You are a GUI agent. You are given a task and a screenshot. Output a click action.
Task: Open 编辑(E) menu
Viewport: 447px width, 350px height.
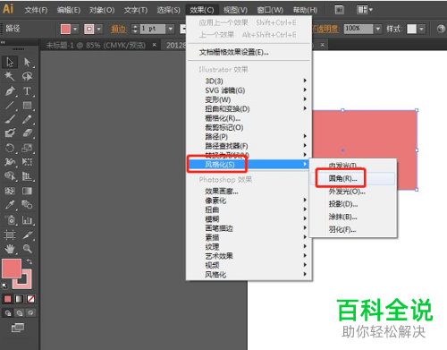pyautogui.click(x=69, y=10)
